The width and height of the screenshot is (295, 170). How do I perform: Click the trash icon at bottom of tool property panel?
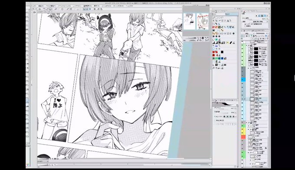click(x=238, y=167)
